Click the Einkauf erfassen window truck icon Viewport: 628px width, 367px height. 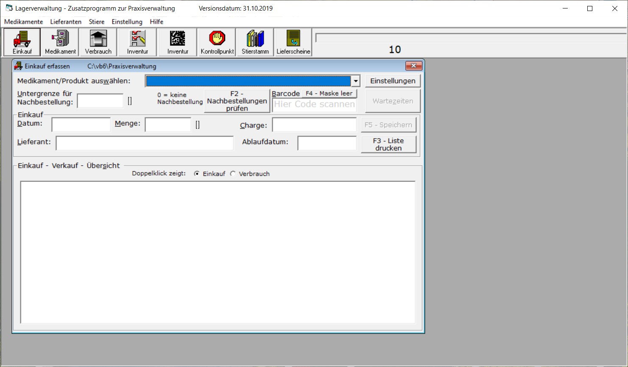tap(18, 66)
